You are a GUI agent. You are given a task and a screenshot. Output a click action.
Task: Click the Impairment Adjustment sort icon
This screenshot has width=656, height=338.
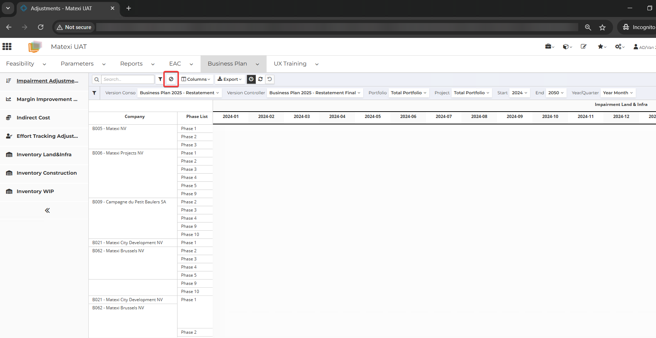point(9,81)
